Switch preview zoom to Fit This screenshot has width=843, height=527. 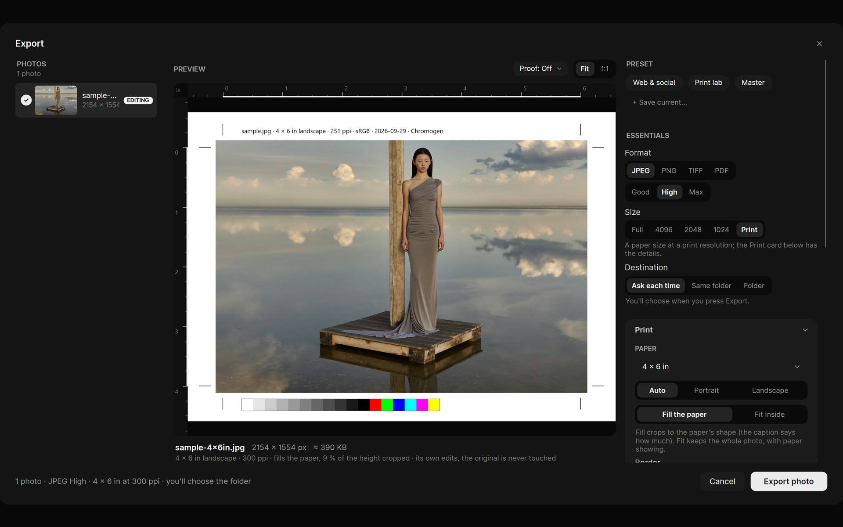pyautogui.click(x=584, y=69)
